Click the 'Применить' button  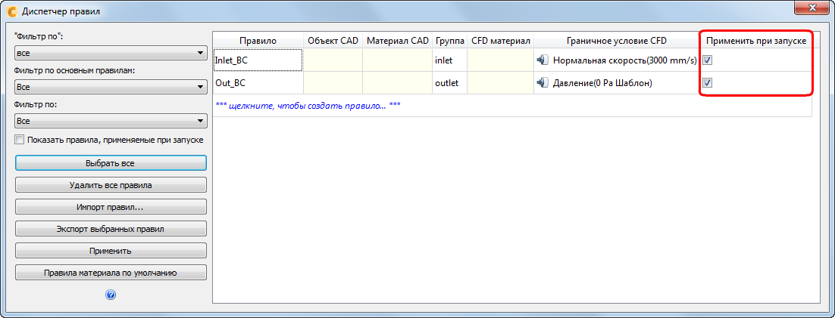click(111, 251)
